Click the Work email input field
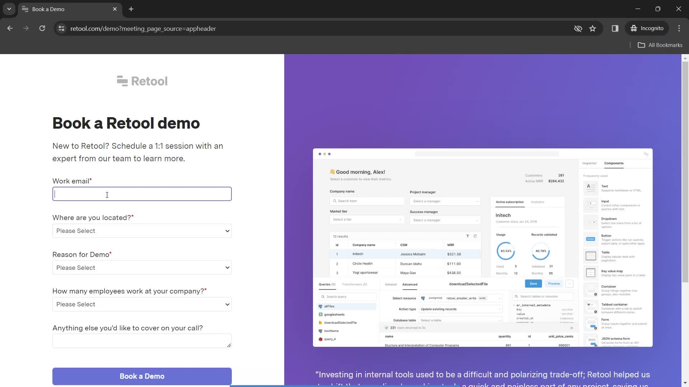 pos(142,194)
